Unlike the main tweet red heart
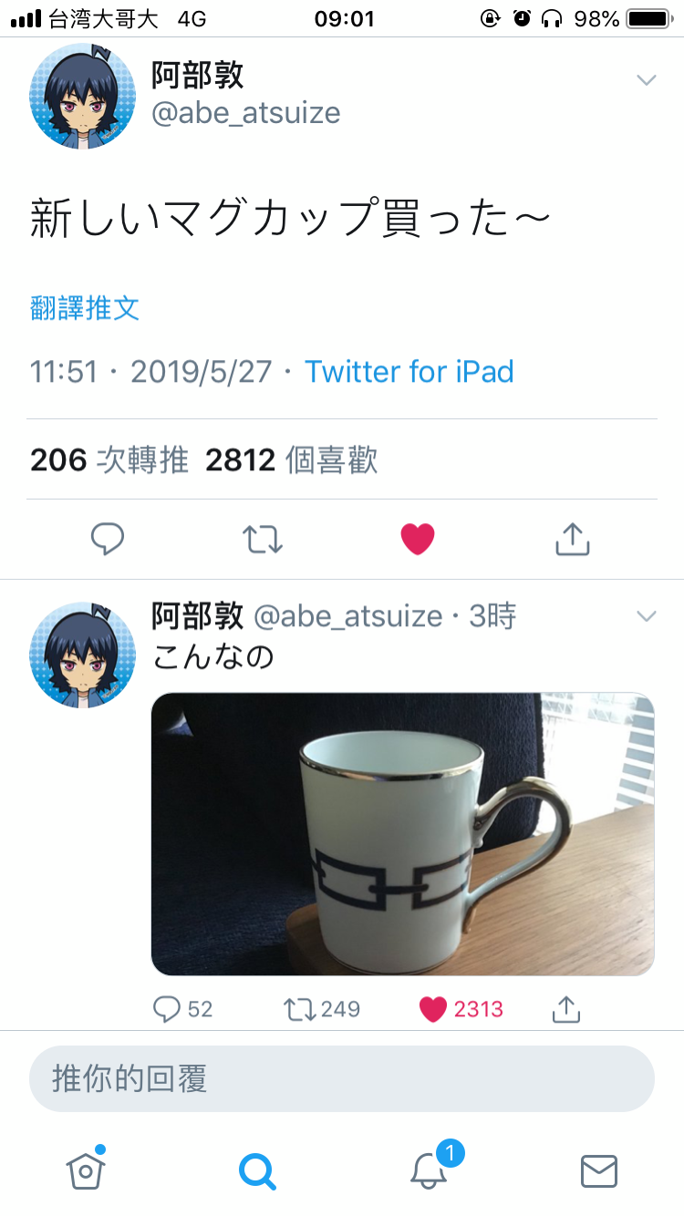The height and width of the screenshot is (1216, 684). tap(418, 540)
